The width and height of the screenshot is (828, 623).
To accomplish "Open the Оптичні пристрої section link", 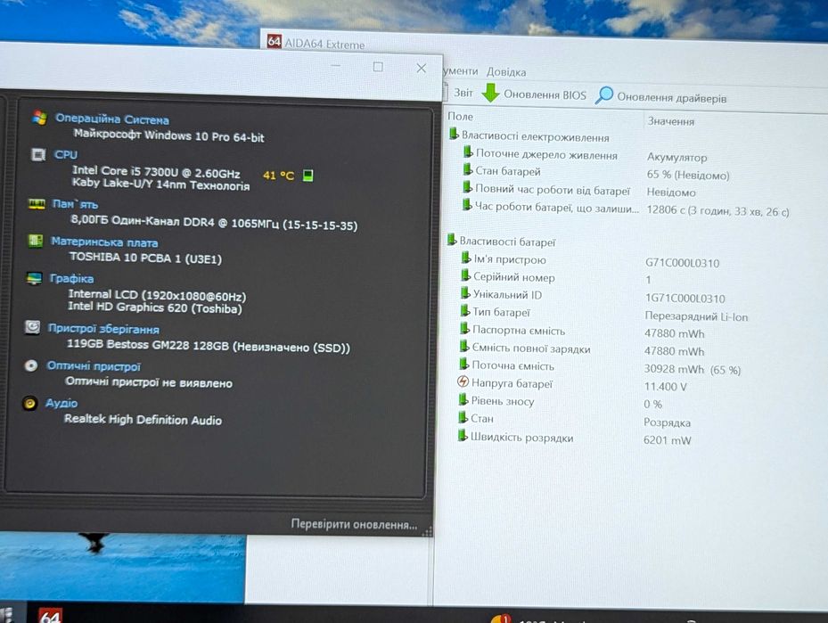I will pos(94,366).
